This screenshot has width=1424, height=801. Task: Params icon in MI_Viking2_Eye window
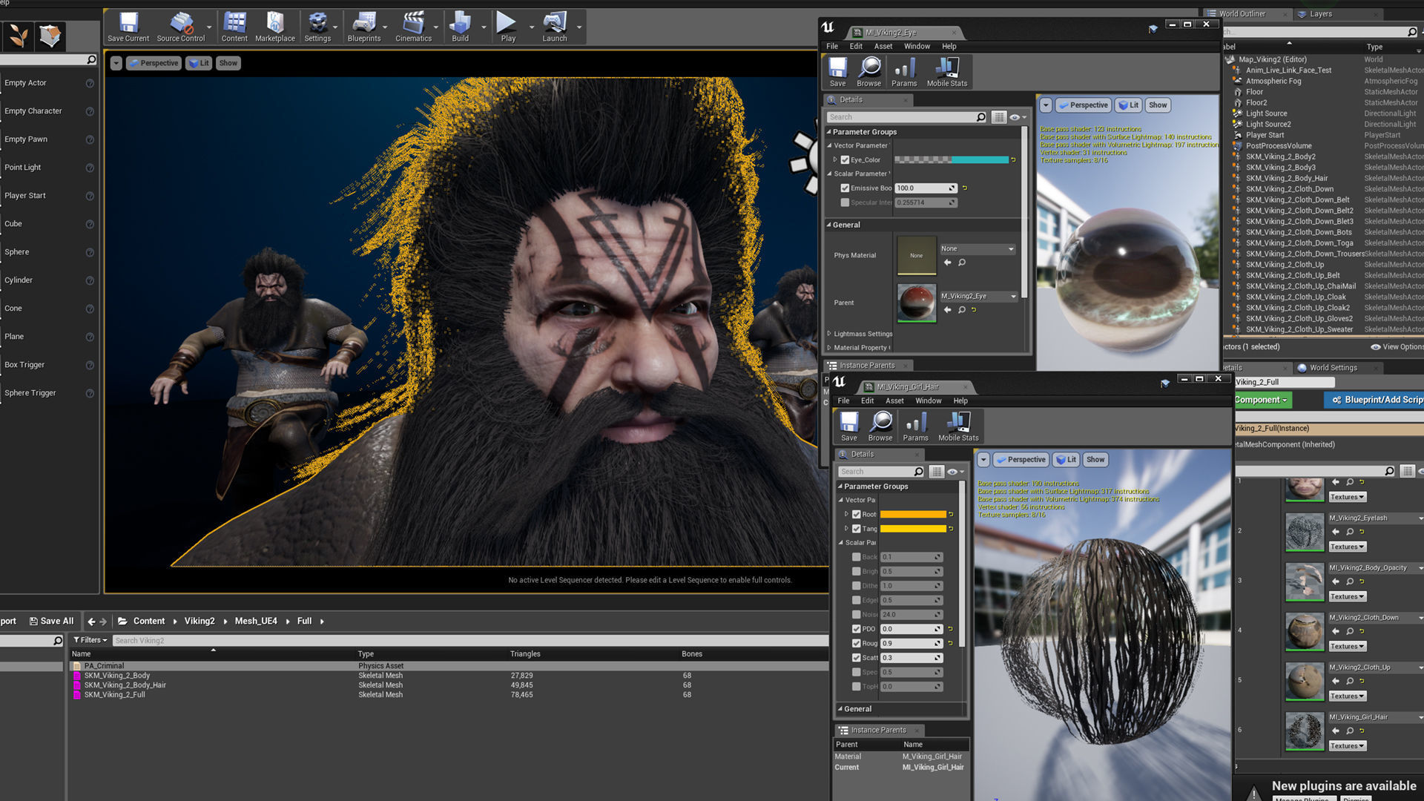[x=904, y=72]
